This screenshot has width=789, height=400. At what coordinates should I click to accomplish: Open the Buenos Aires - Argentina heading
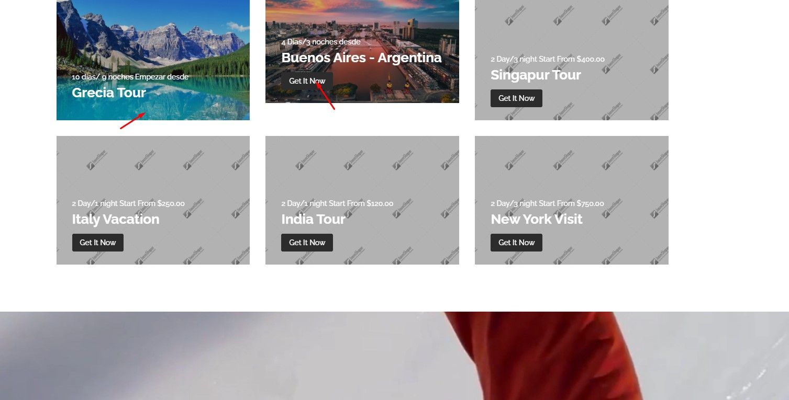(x=361, y=58)
